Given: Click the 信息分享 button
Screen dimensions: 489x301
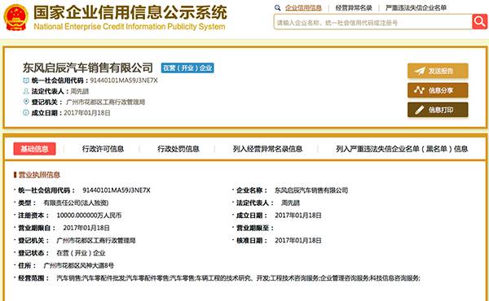Looking at the screenshot, I should pyautogui.click(x=438, y=90).
